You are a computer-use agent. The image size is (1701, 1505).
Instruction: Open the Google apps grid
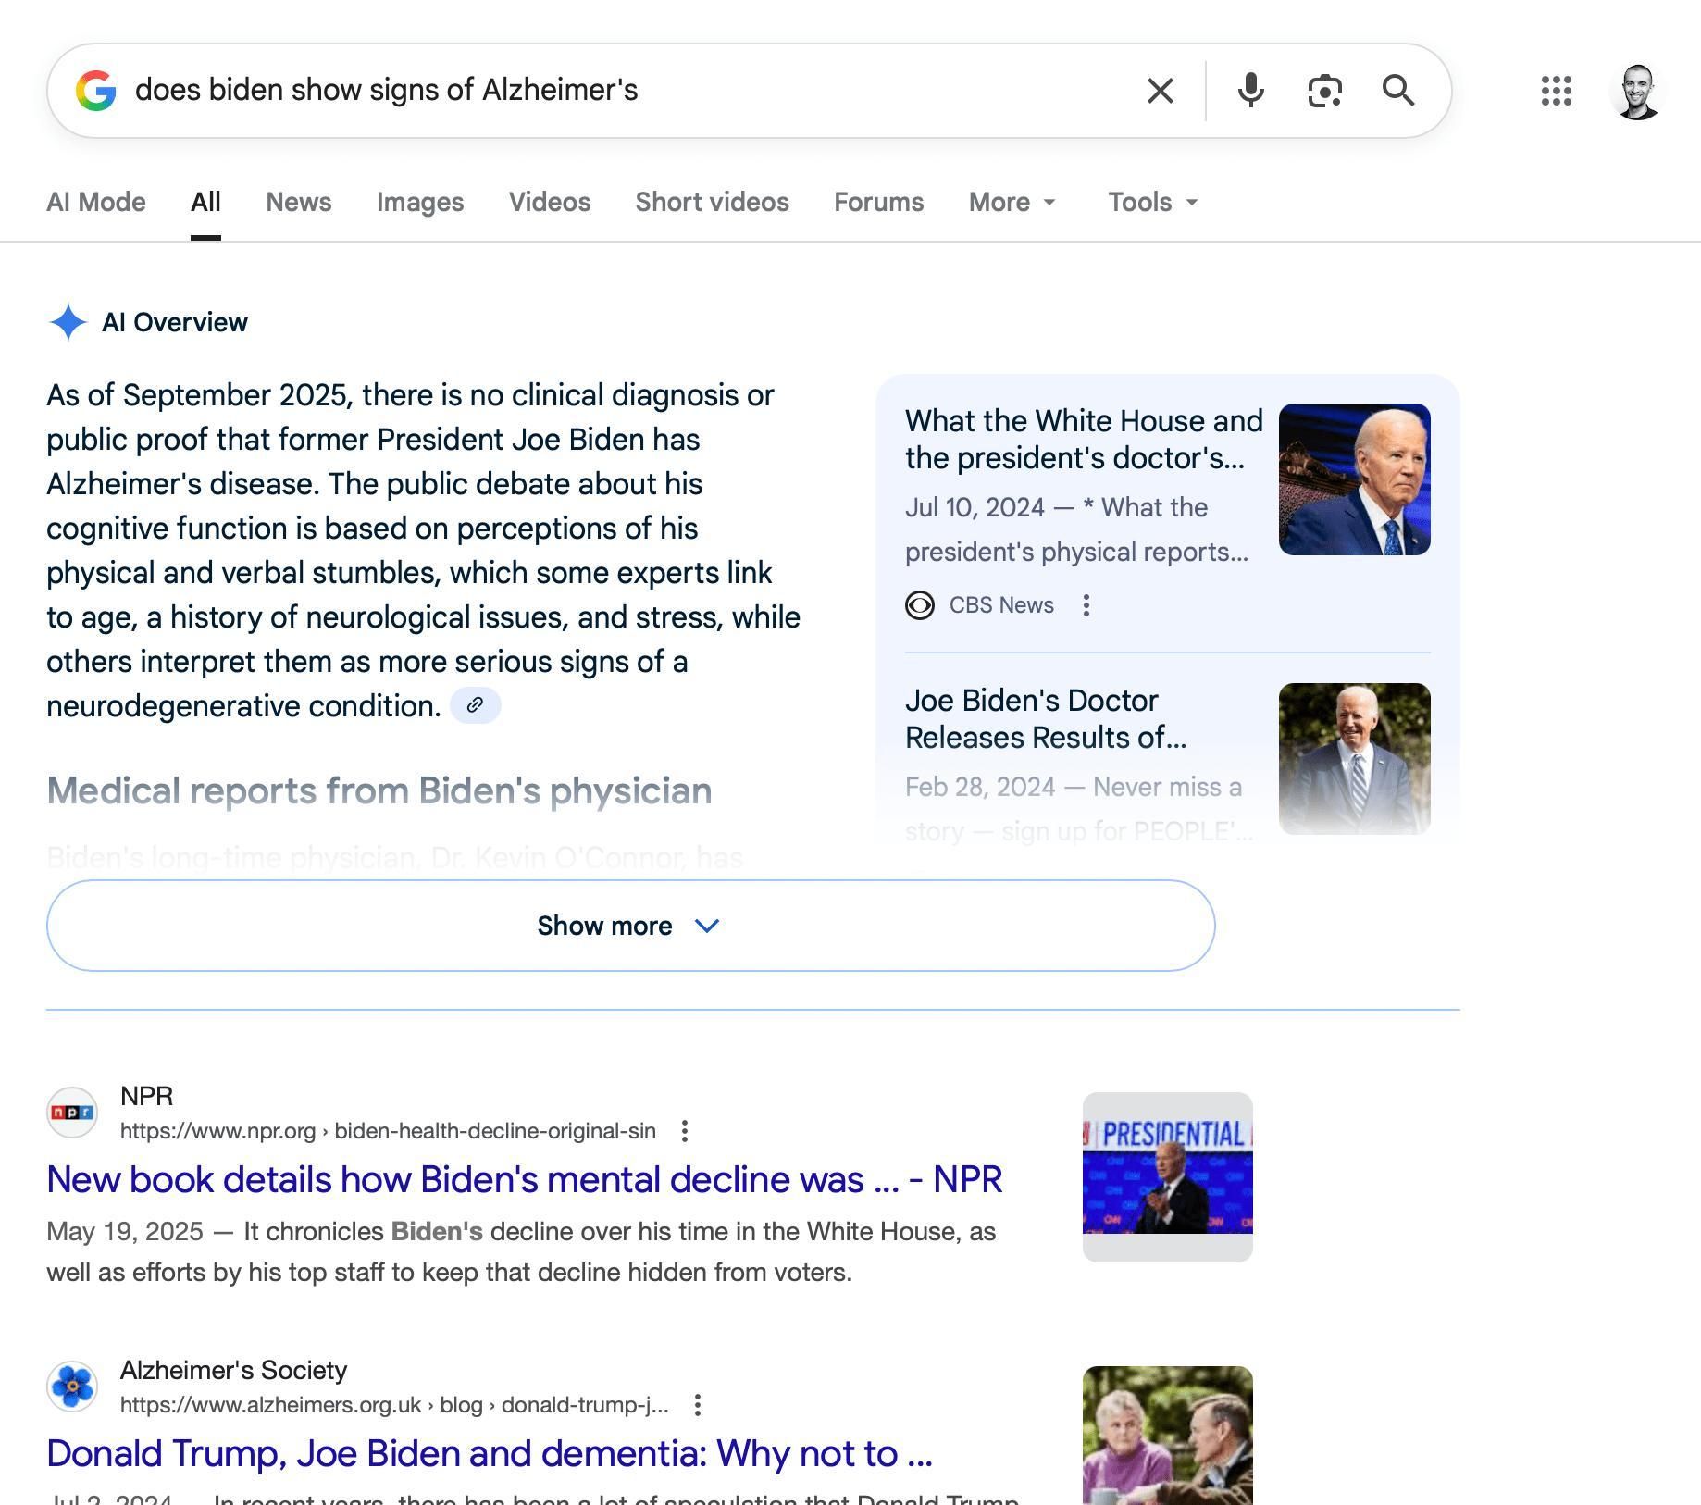click(1556, 91)
